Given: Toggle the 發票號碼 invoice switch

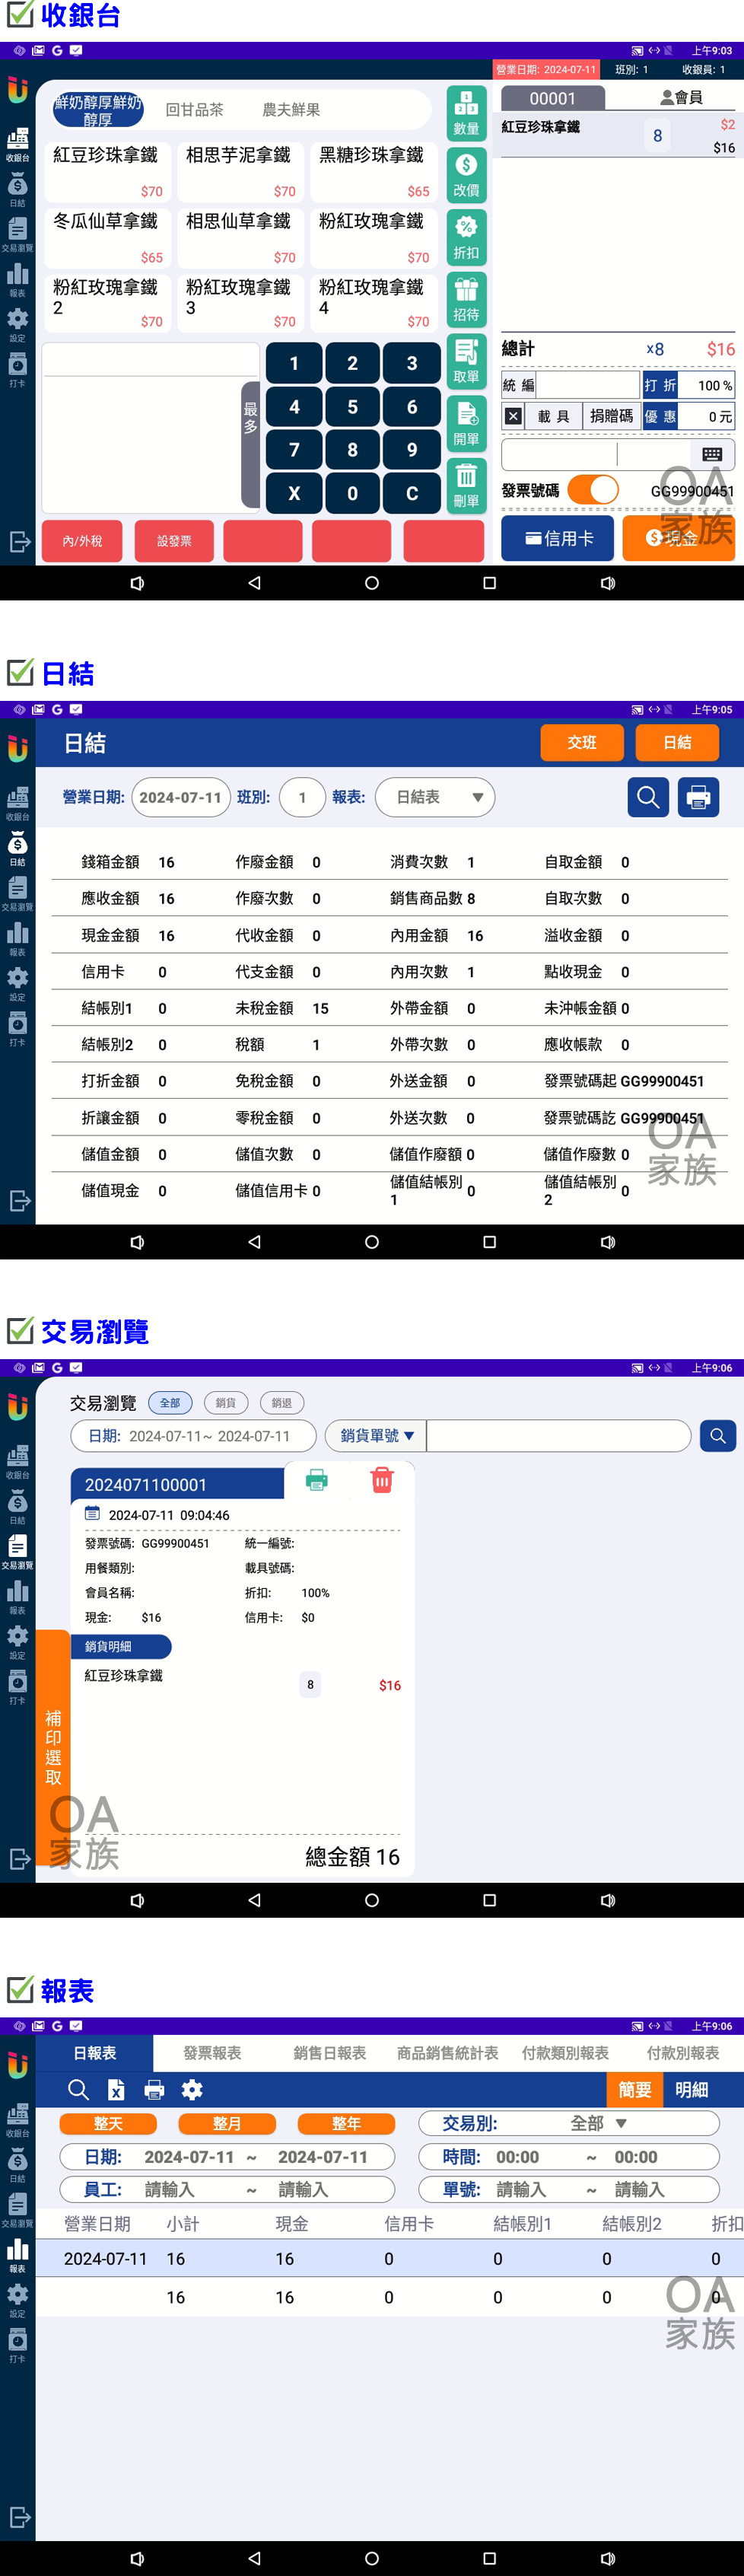Looking at the screenshot, I should pyautogui.click(x=593, y=490).
